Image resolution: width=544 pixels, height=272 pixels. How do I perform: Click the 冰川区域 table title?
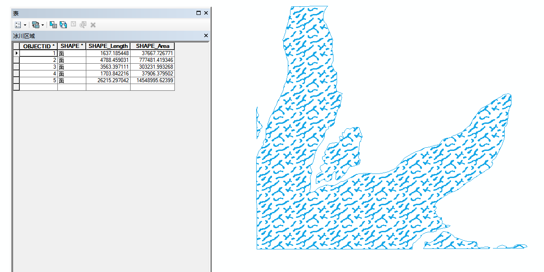point(24,36)
